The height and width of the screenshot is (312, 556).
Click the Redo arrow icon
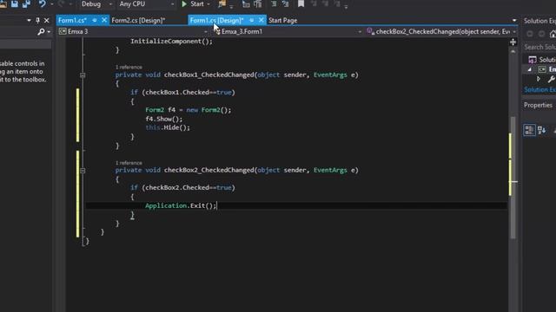(x=61, y=4)
